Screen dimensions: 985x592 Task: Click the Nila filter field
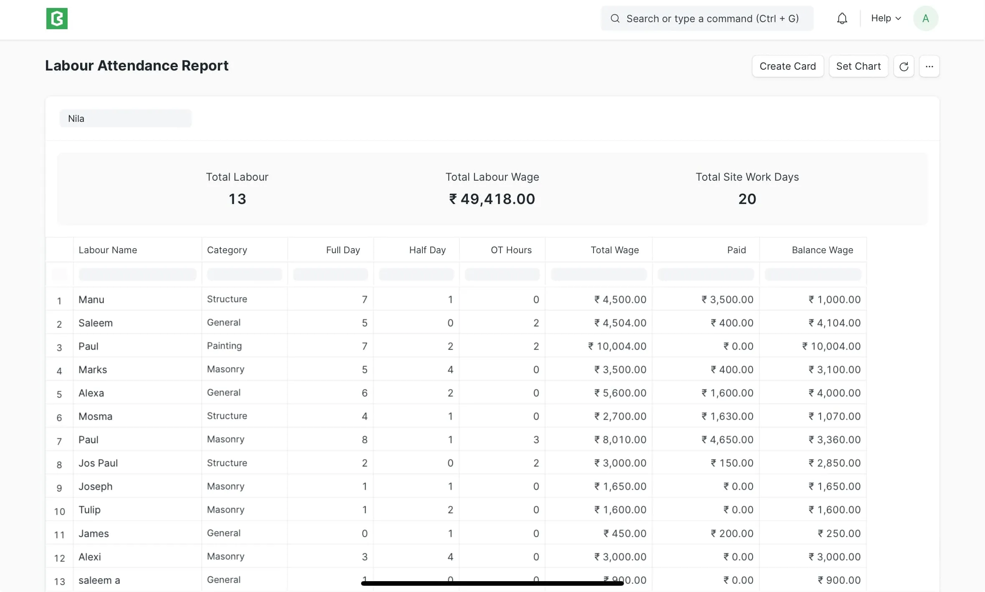125,118
